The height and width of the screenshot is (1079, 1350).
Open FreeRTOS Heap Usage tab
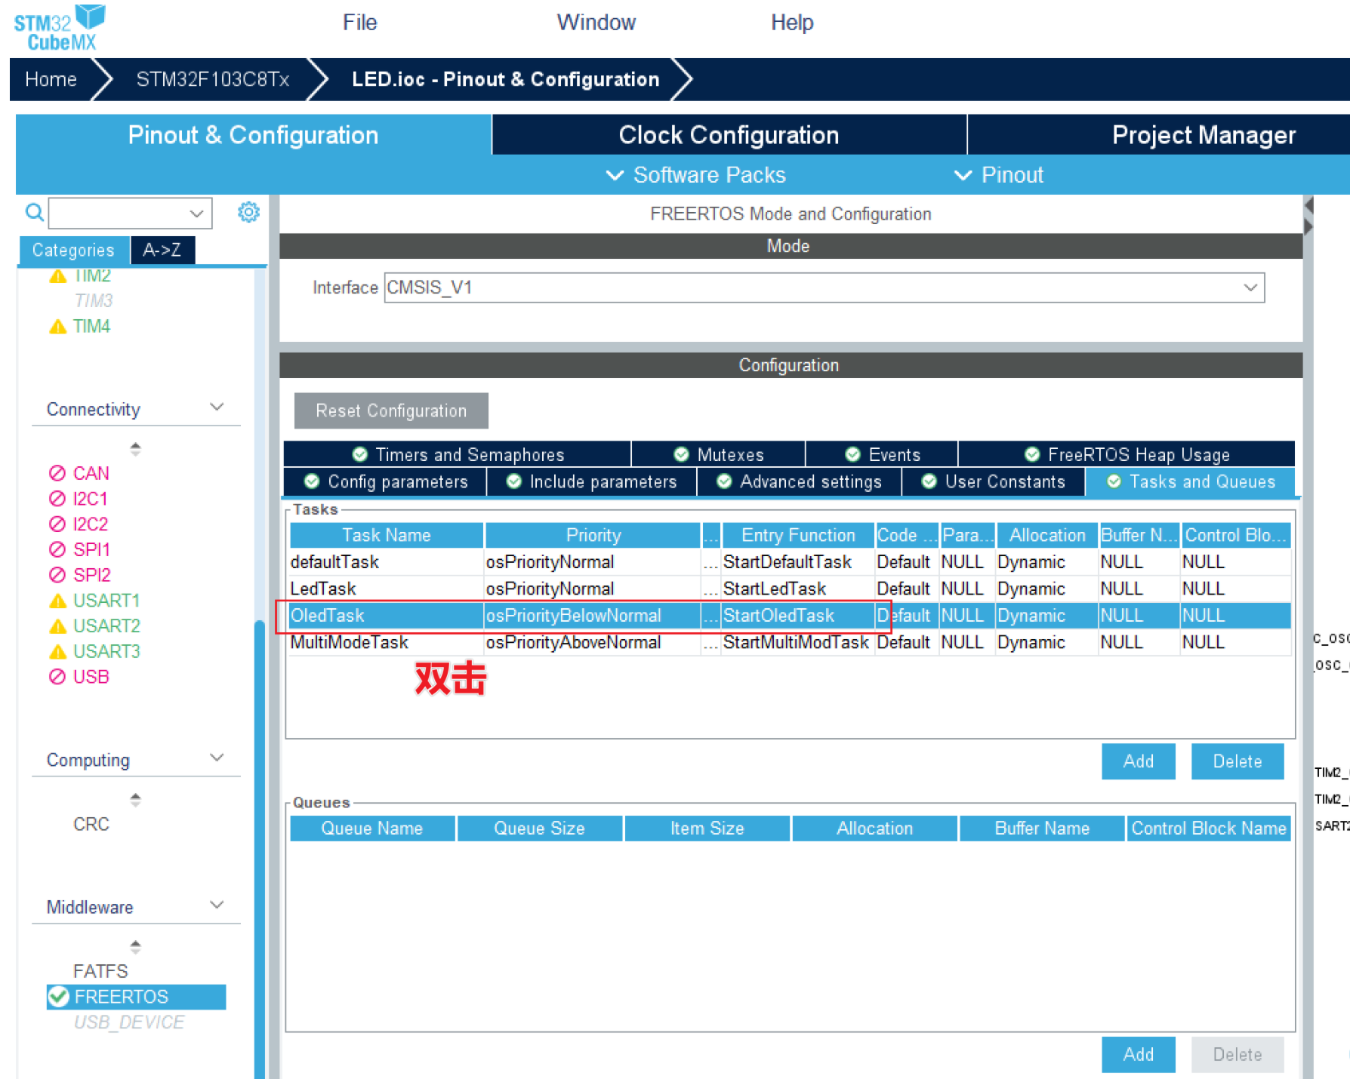pyautogui.click(x=1127, y=454)
